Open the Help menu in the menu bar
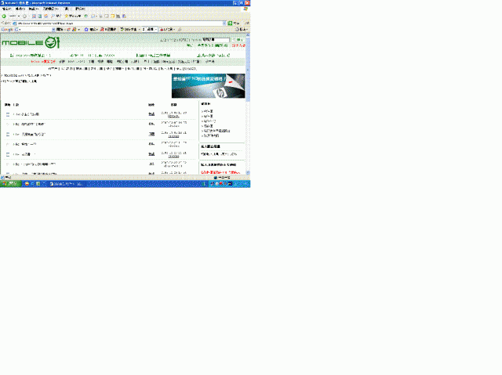This screenshot has height=375, width=502. pyautogui.click(x=80, y=9)
